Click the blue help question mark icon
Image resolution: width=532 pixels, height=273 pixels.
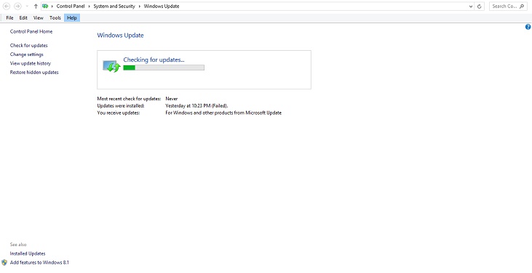(x=528, y=27)
